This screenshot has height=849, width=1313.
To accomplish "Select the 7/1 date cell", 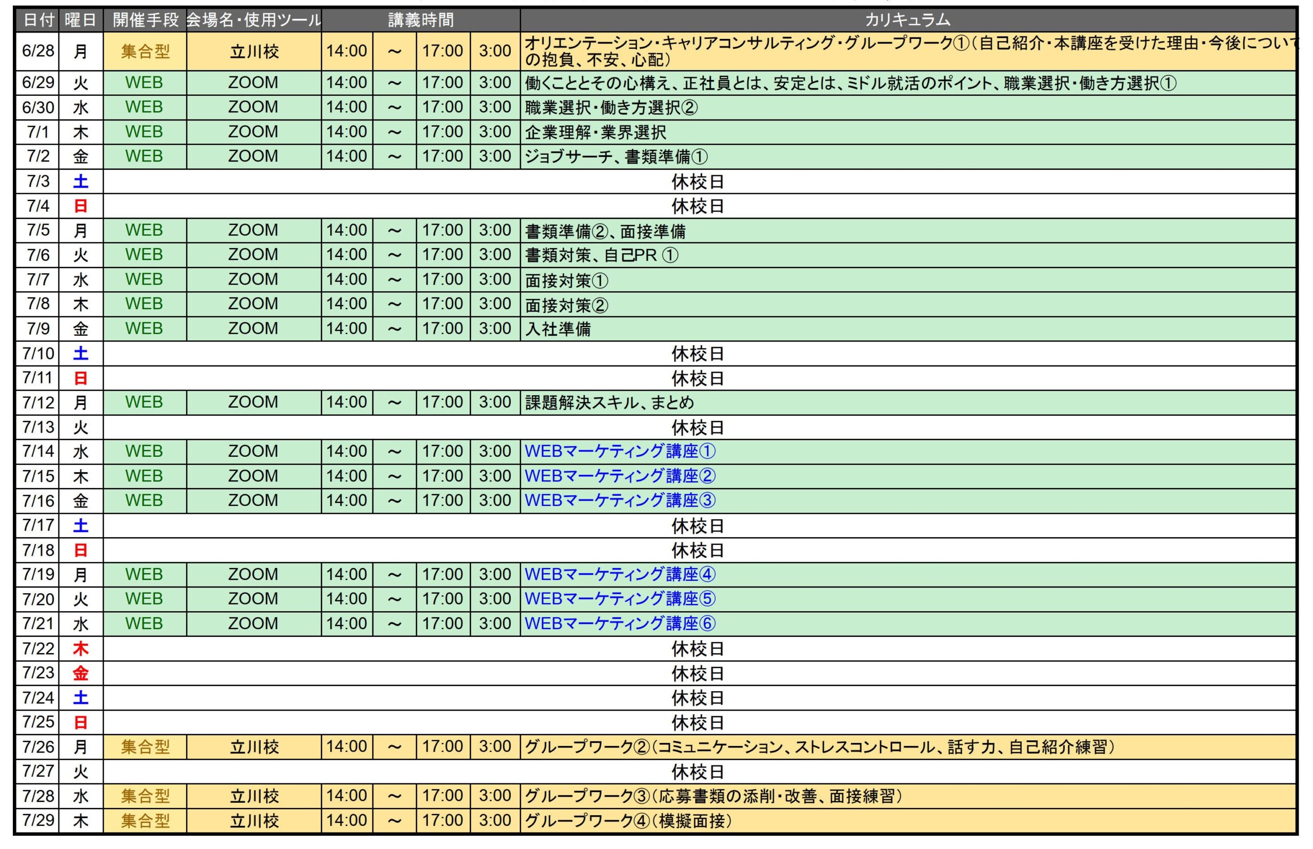I will point(38,132).
